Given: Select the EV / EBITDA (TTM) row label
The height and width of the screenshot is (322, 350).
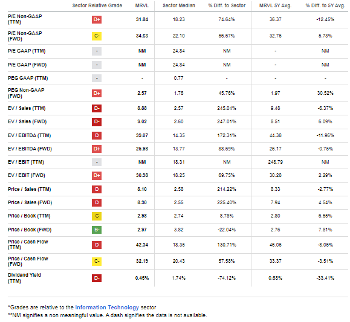Looking at the screenshot, I should 29,136.
